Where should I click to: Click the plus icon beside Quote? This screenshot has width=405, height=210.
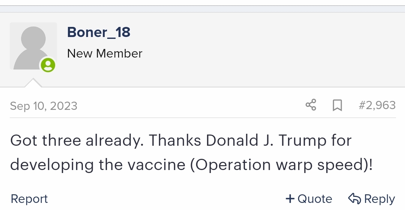tap(290, 199)
